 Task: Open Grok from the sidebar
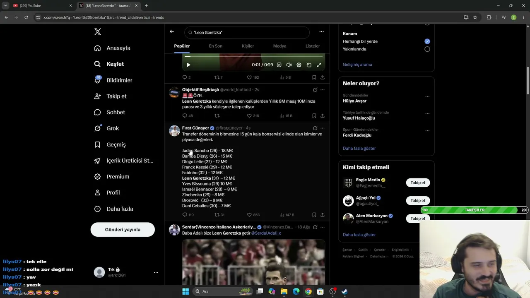click(106, 128)
